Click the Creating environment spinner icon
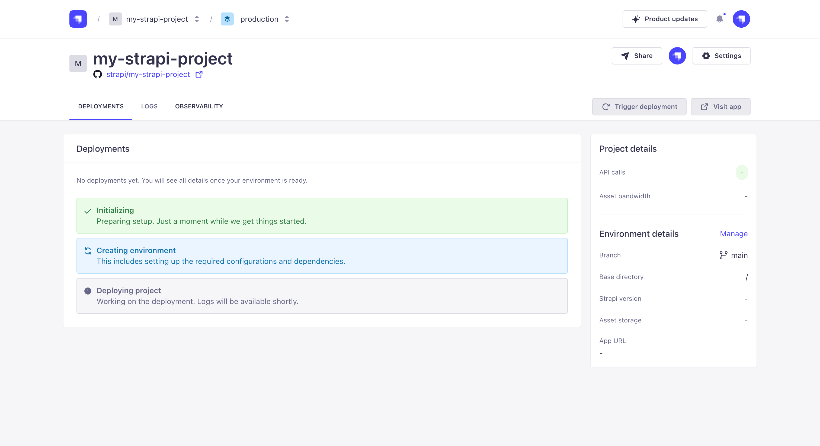This screenshot has width=820, height=446. point(88,251)
